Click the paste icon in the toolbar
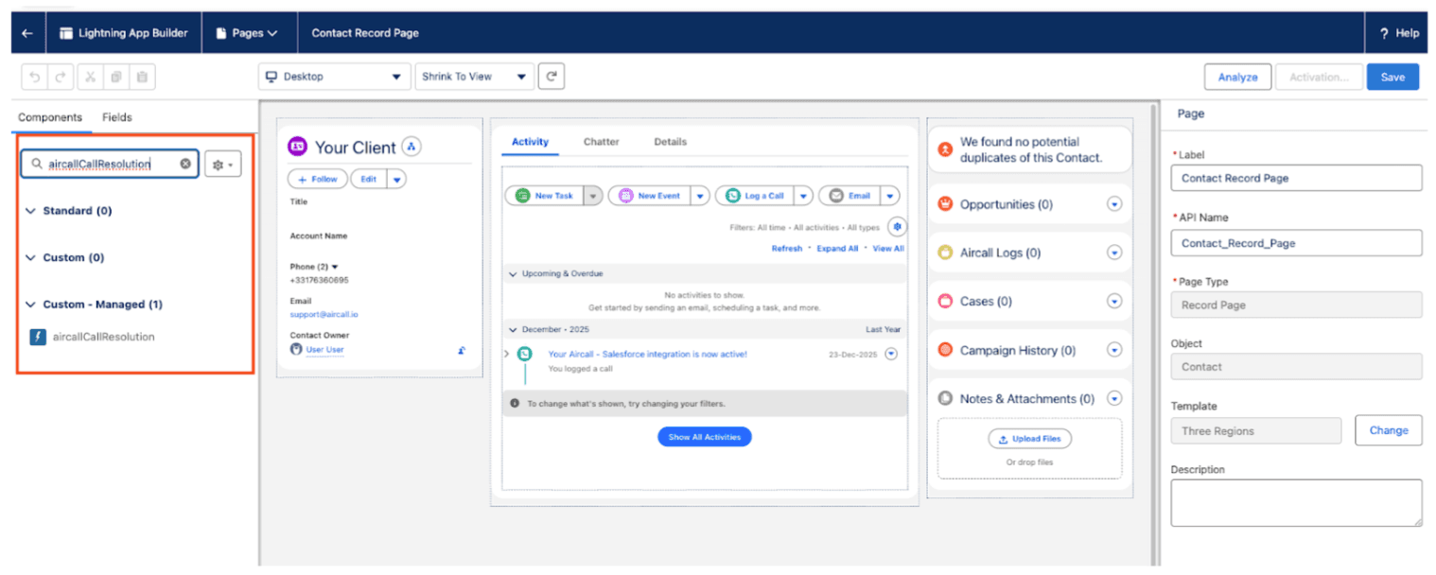This screenshot has width=1436, height=575. [x=142, y=78]
